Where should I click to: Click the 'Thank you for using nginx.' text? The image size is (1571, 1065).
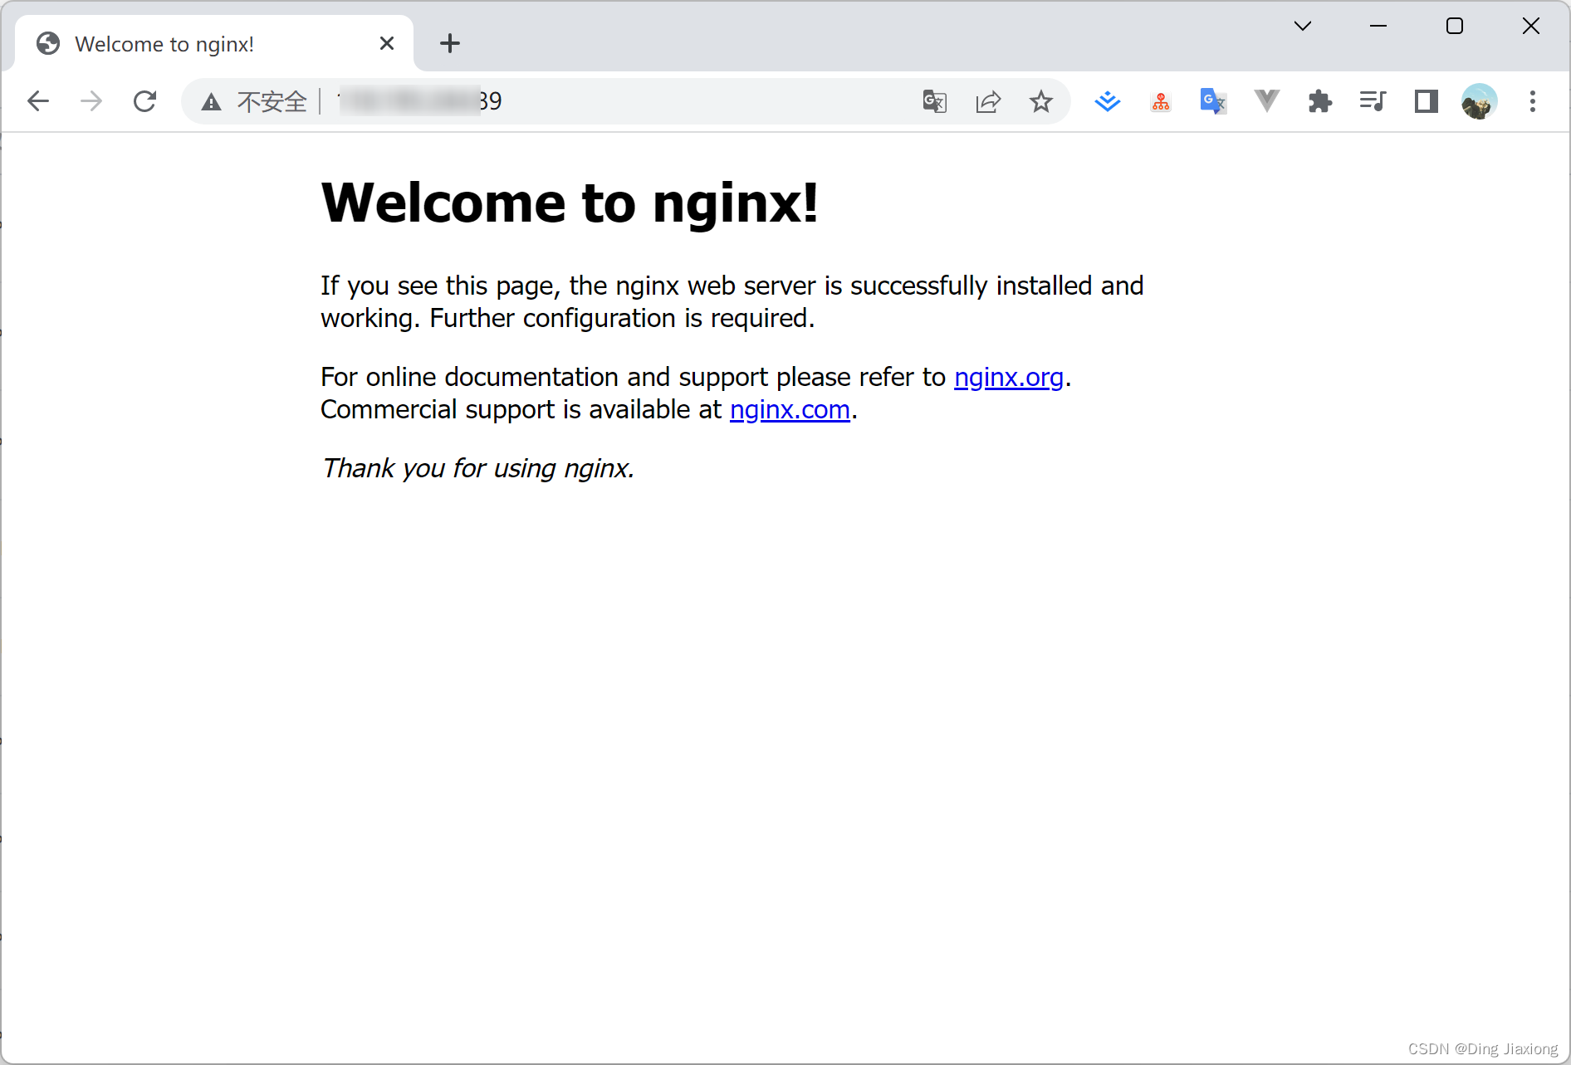point(478,468)
